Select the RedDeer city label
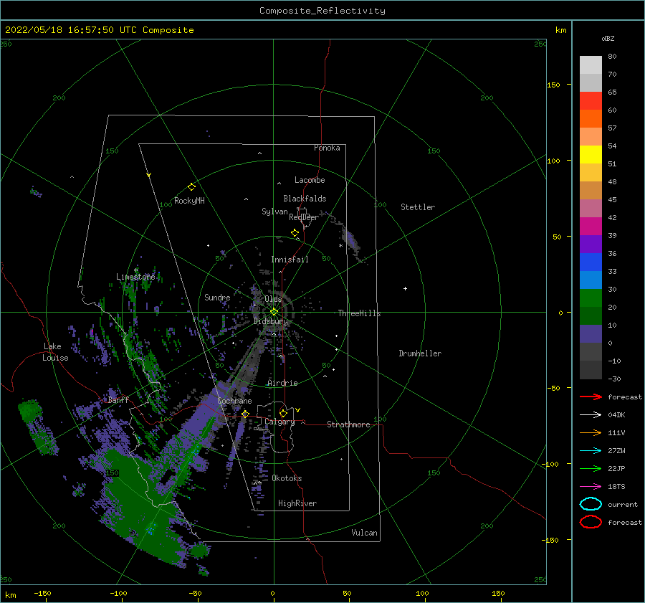Image resolution: width=645 pixels, height=603 pixels. 304,217
